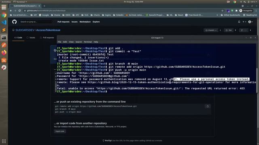The height and width of the screenshot is (145, 259).
Task: Open the Sci-Hub bookmark
Action: pos(135,15)
